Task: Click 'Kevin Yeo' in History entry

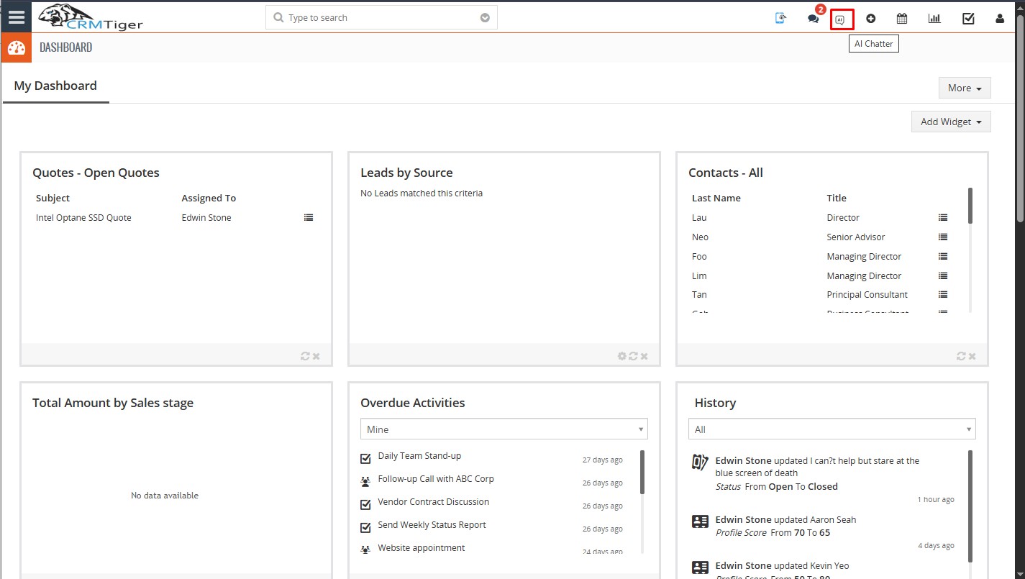Action: 829,565
